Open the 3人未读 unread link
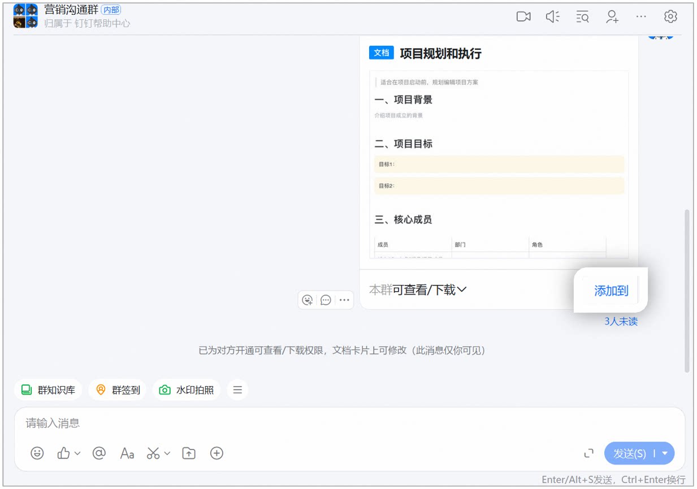 pyautogui.click(x=621, y=321)
